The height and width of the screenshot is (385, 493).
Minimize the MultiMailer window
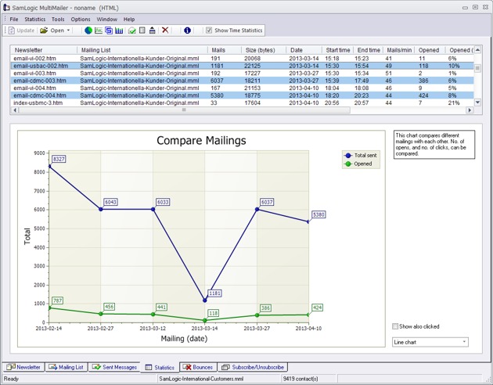466,8
